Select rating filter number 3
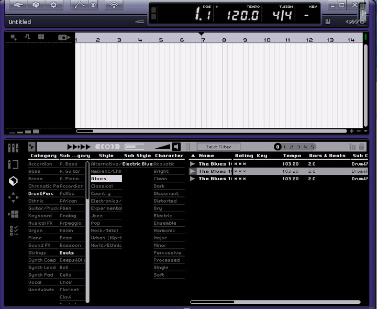The height and width of the screenshot is (309, 377). (x=298, y=147)
